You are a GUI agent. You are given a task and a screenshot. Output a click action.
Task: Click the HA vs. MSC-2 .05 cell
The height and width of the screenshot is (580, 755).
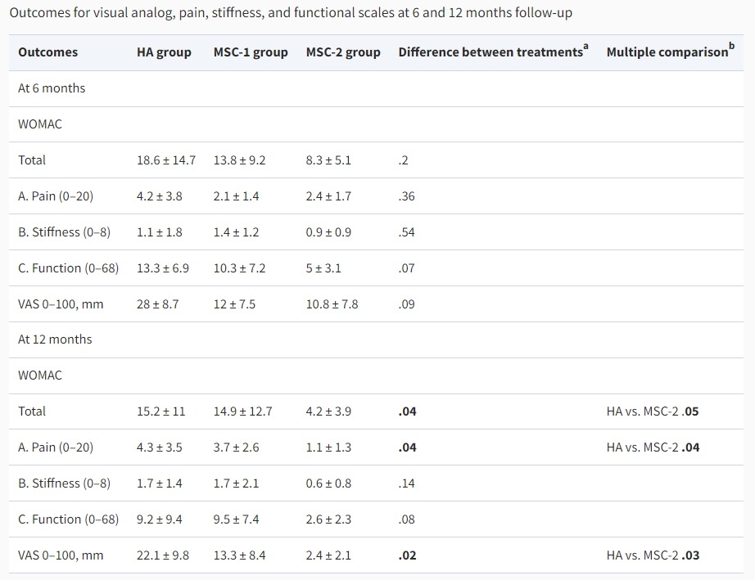(x=653, y=411)
